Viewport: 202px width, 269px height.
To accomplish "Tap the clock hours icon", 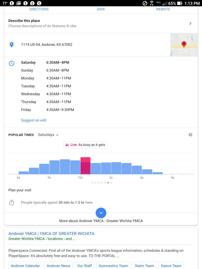I will 12,63.
